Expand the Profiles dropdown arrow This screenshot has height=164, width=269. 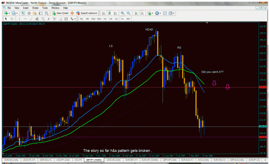coord(17,13)
